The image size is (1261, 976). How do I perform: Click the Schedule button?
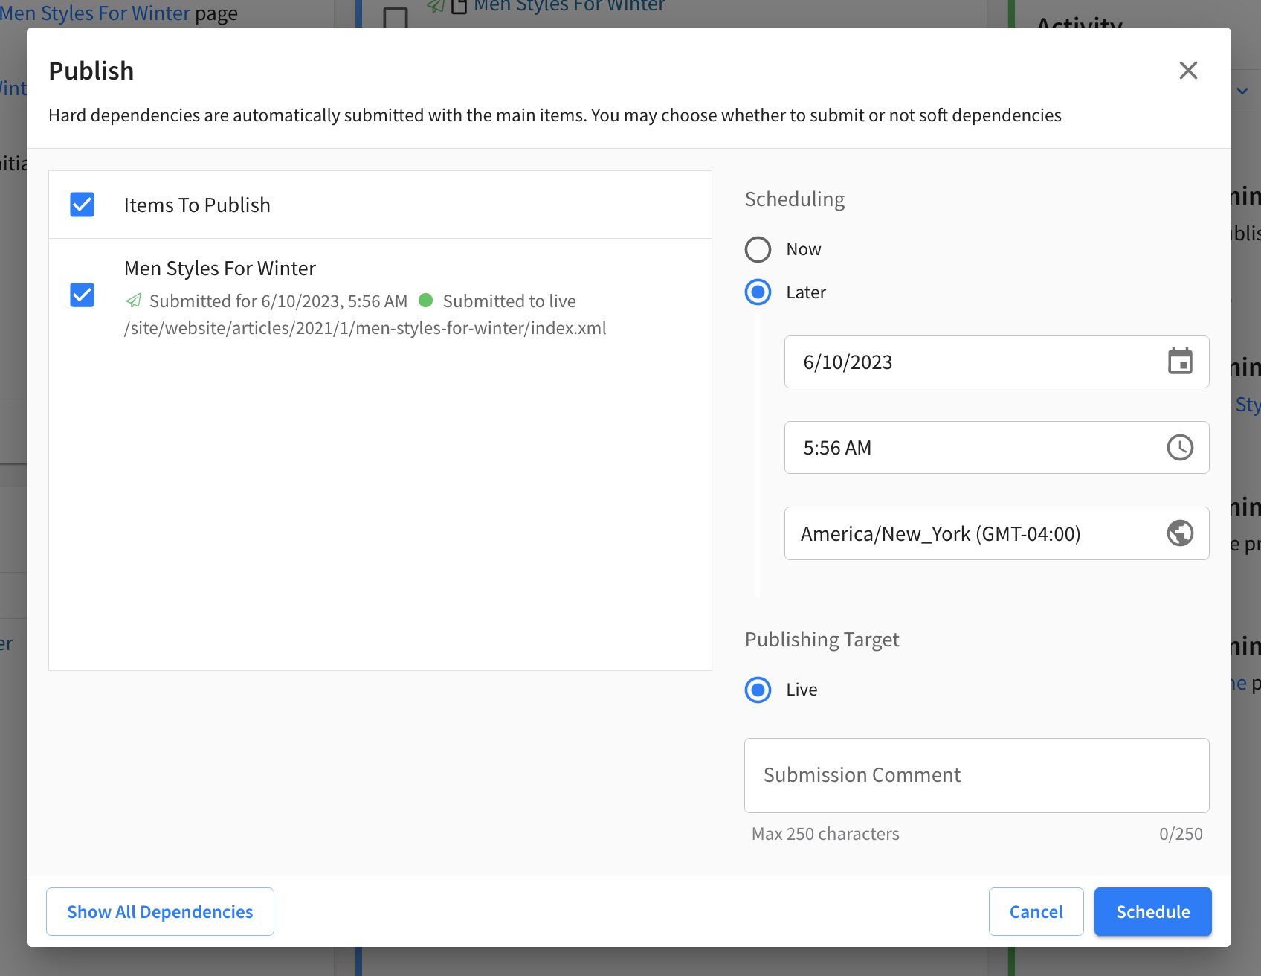(1152, 911)
